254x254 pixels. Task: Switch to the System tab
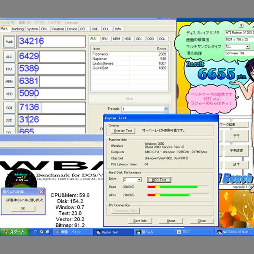point(32,29)
